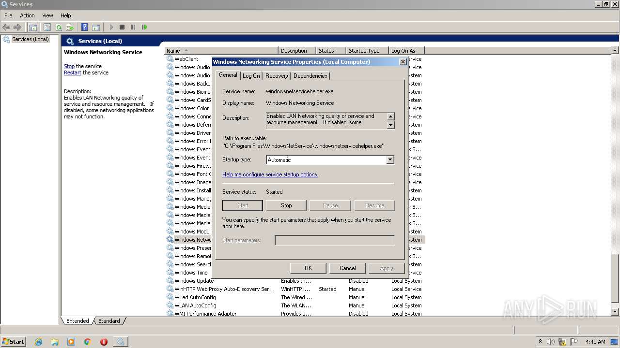
Task: Switch to the General tab
Action: pyautogui.click(x=228, y=75)
